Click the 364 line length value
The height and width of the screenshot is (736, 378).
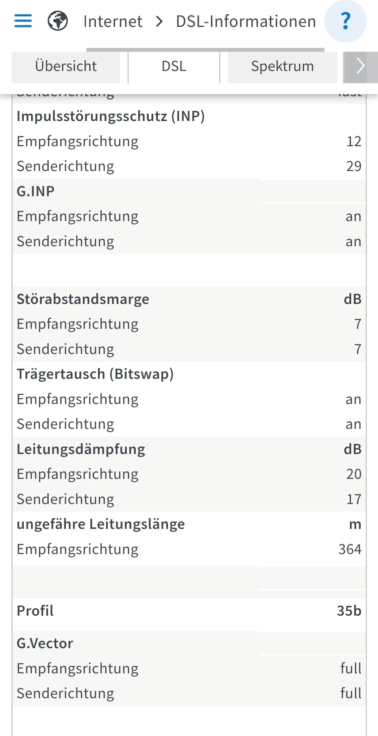pyautogui.click(x=350, y=549)
